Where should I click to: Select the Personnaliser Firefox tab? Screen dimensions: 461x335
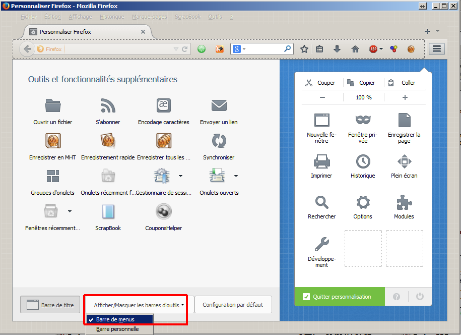click(87, 32)
